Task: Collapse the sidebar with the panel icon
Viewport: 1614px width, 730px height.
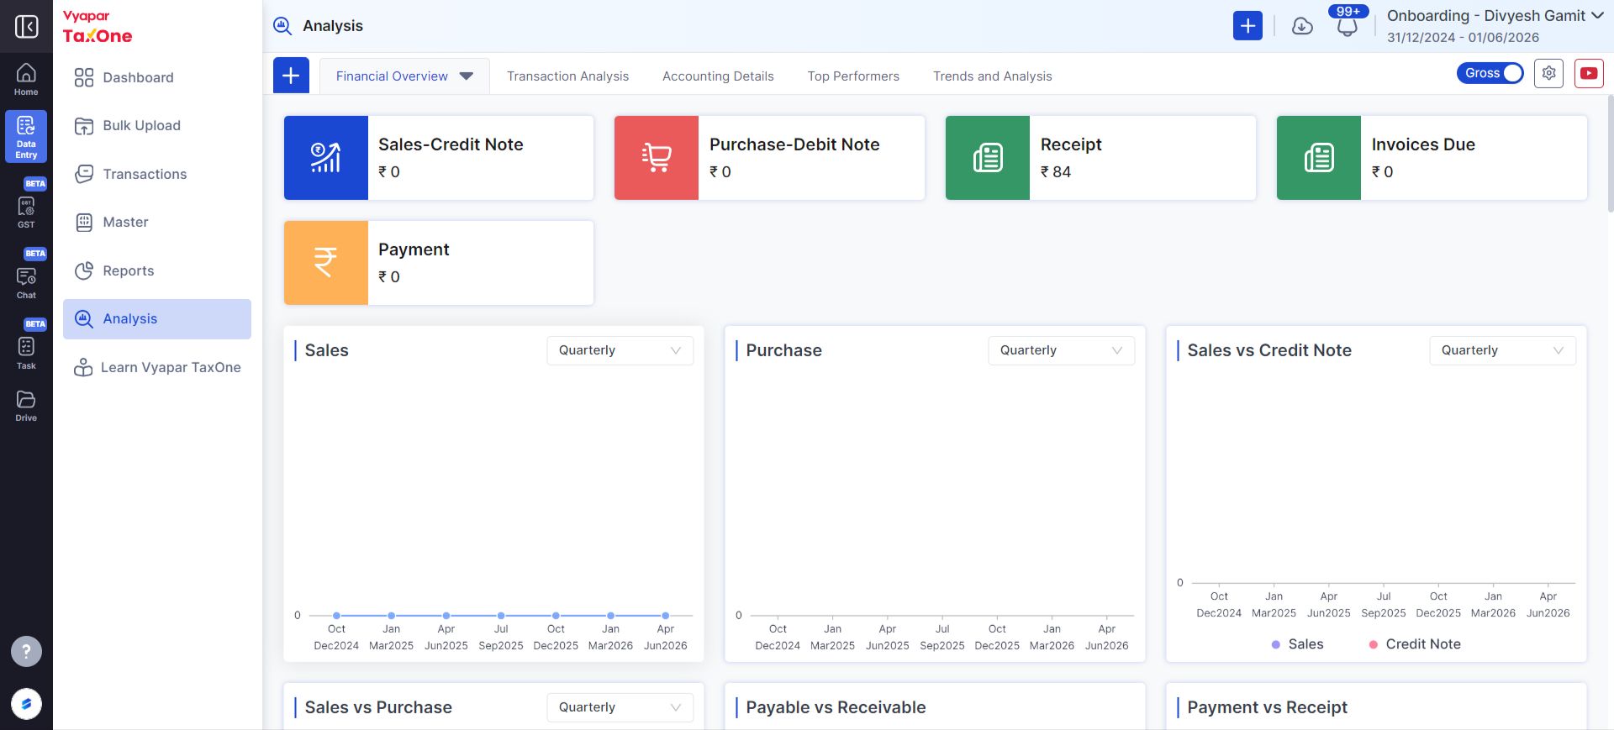Action: [26, 26]
